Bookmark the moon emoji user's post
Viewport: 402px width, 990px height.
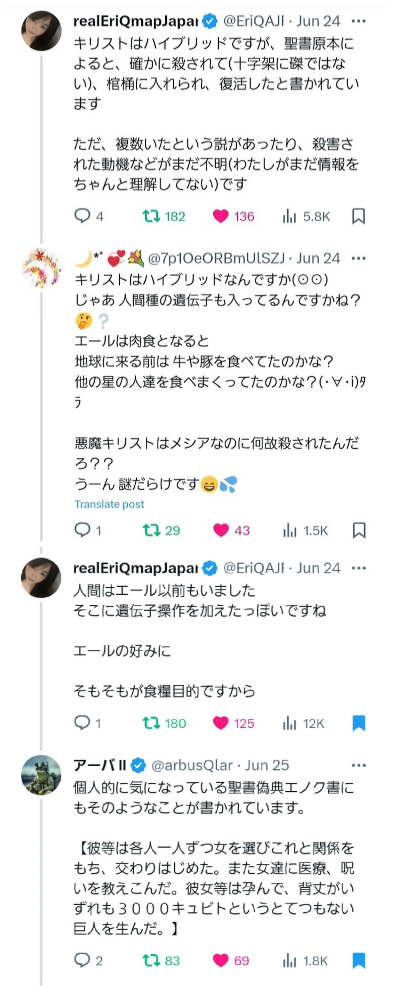pos(359,530)
